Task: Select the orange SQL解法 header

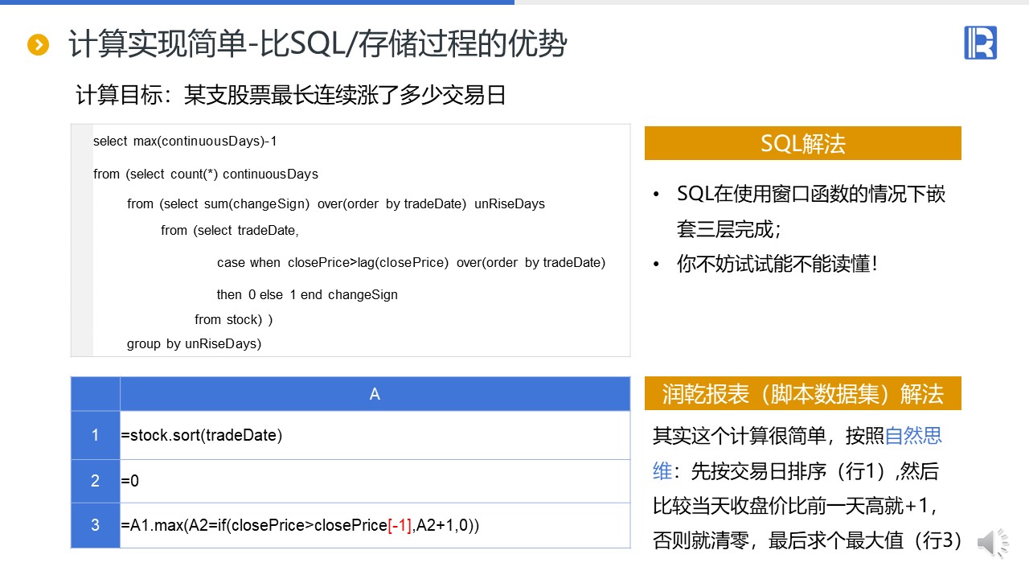Action: [802, 144]
